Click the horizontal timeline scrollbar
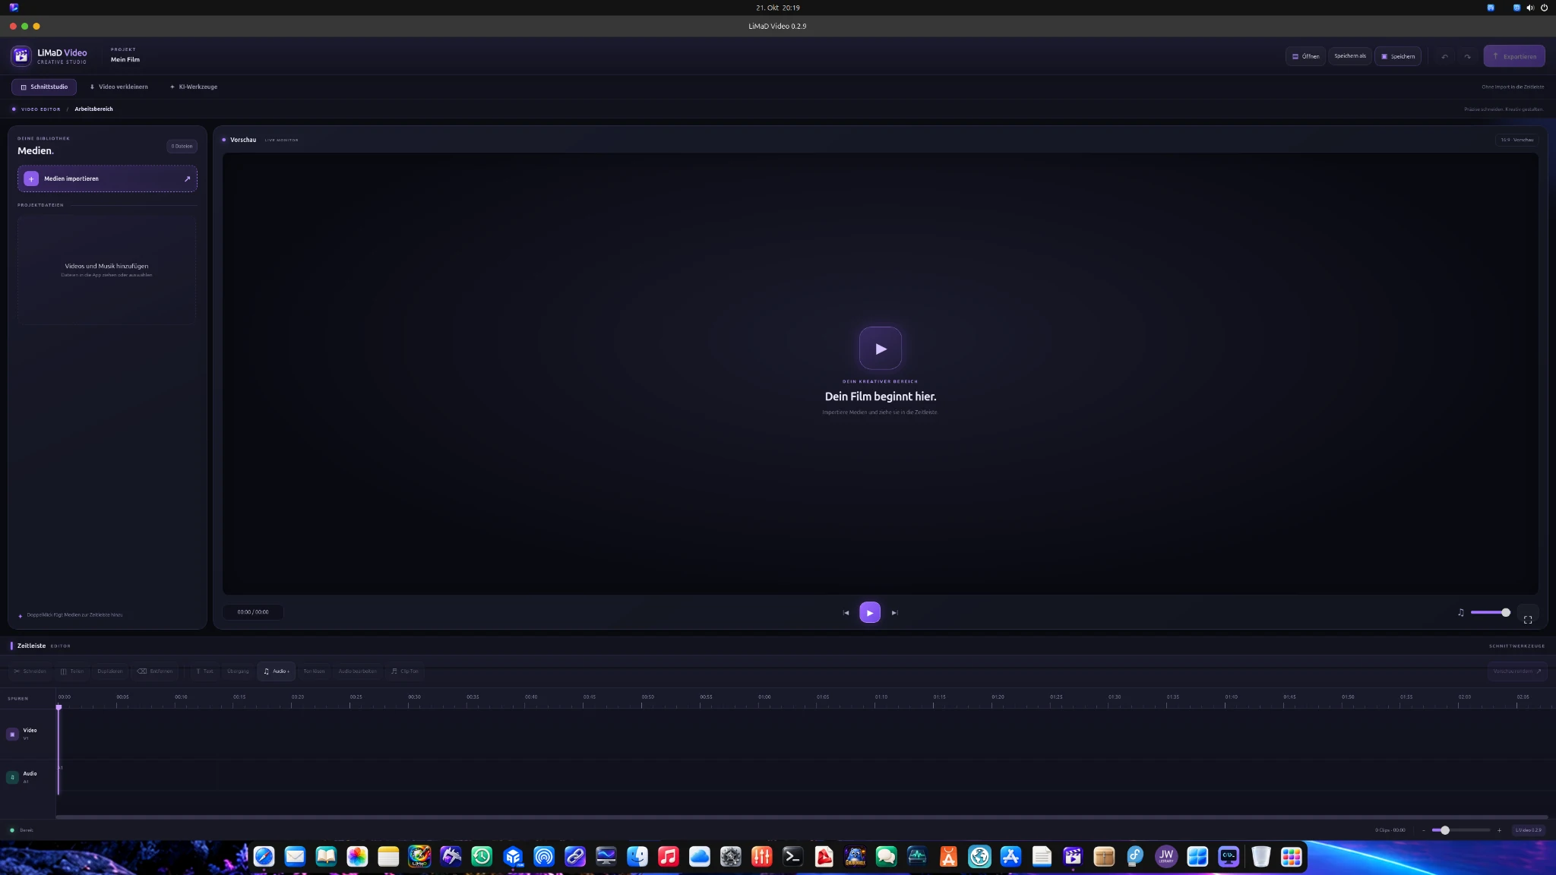 pyautogui.click(x=802, y=817)
